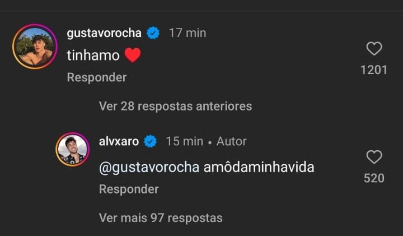Expand Ver mais 97 respostas
The height and width of the screenshot is (236, 403).
[x=161, y=218]
